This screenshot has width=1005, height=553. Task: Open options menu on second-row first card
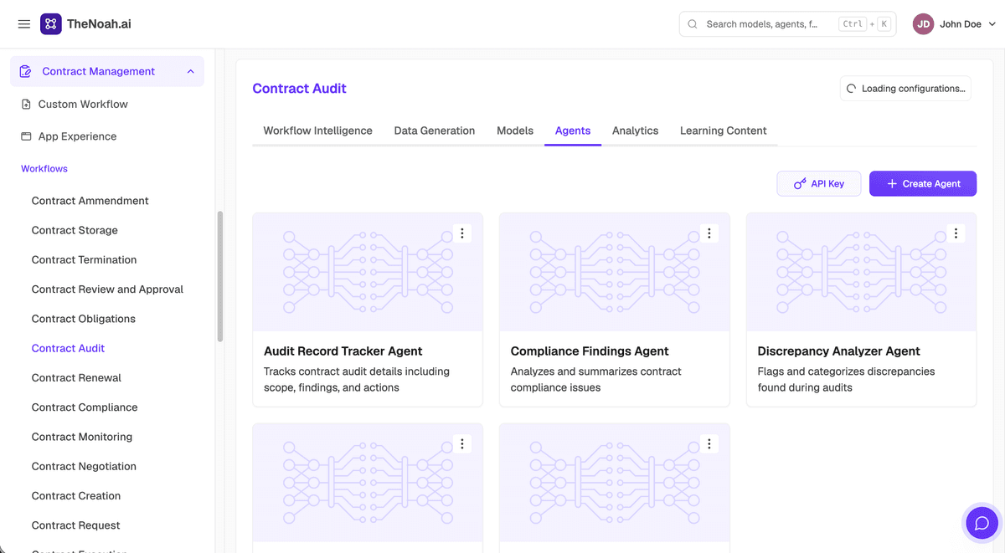[462, 444]
